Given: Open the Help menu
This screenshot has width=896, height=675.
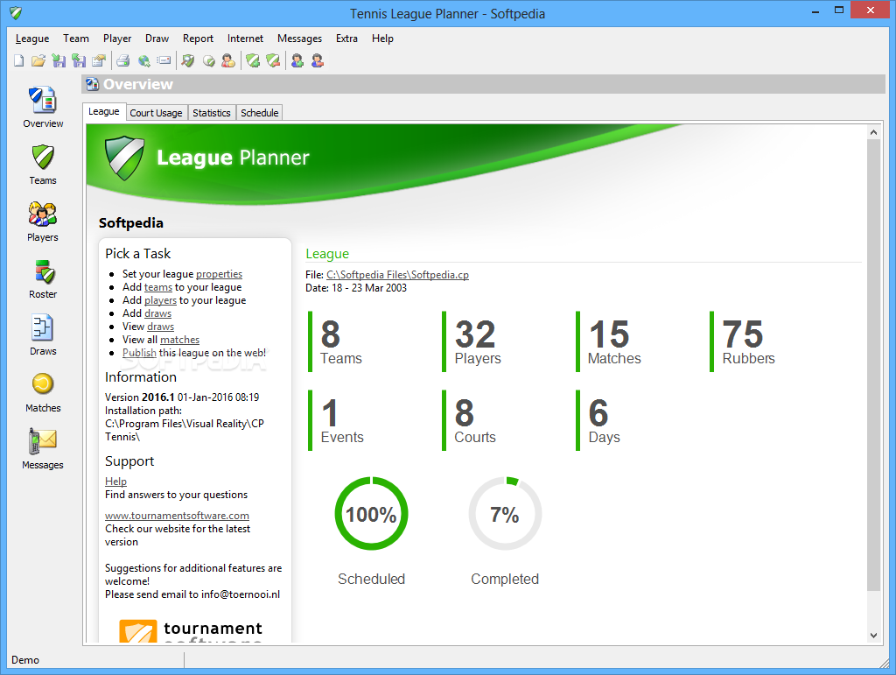Looking at the screenshot, I should coord(382,39).
